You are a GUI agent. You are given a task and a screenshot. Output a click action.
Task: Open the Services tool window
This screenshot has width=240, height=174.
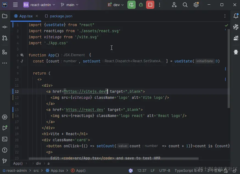(5, 117)
